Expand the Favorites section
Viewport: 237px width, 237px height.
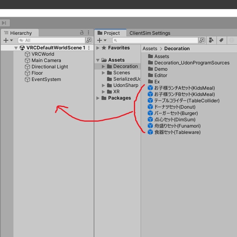[x=98, y=48]
